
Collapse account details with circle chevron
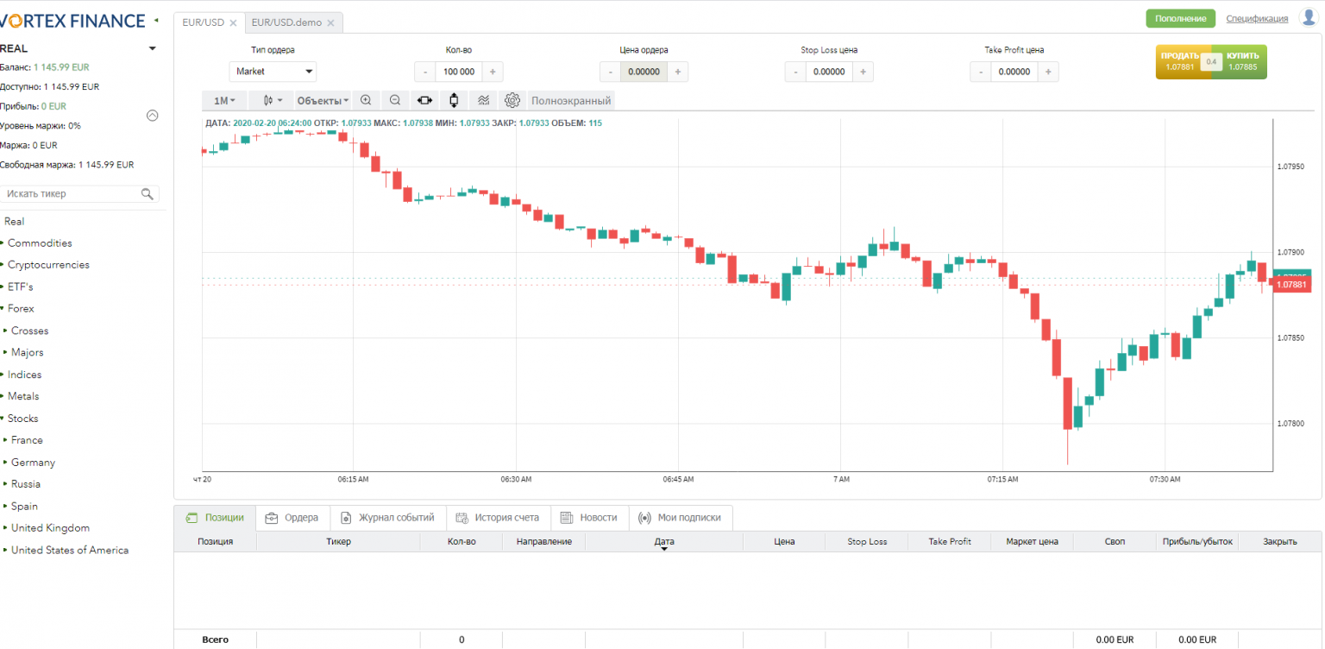click(x=153, y=115)
